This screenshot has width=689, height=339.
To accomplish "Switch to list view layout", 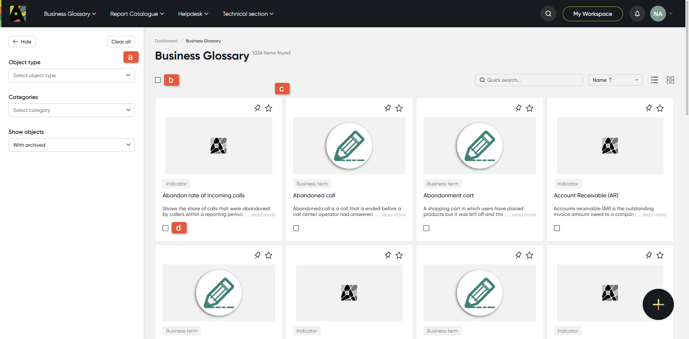I will click(x=654, y=80).
